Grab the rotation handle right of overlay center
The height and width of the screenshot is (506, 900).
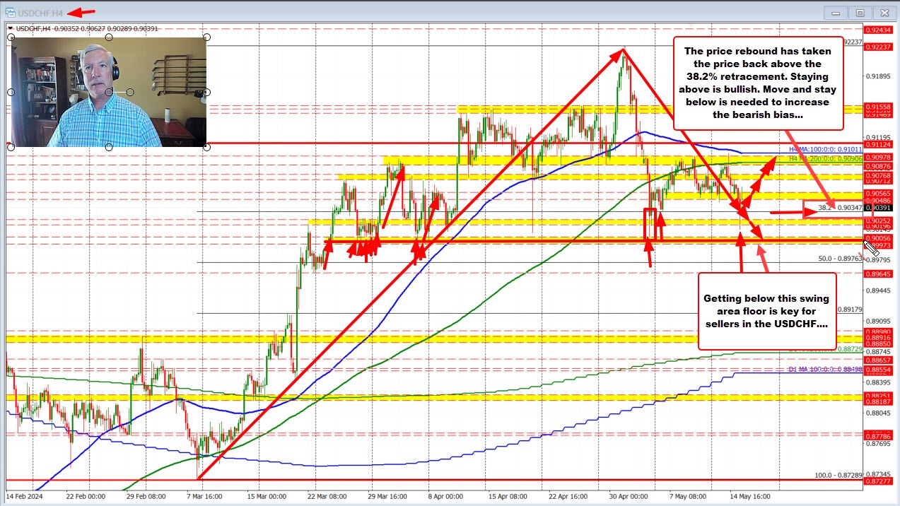tap(132, 93)
